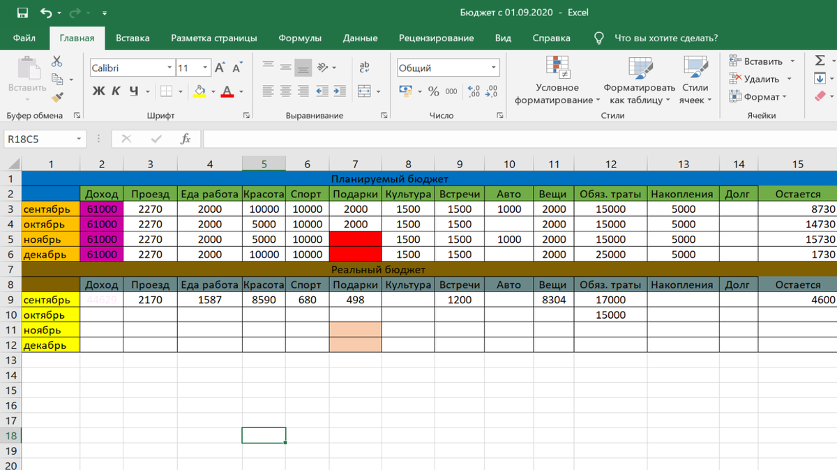Toggle Center horizontal alignment
The height and width of the screenshot is (470, 837).
pos(285,91)
